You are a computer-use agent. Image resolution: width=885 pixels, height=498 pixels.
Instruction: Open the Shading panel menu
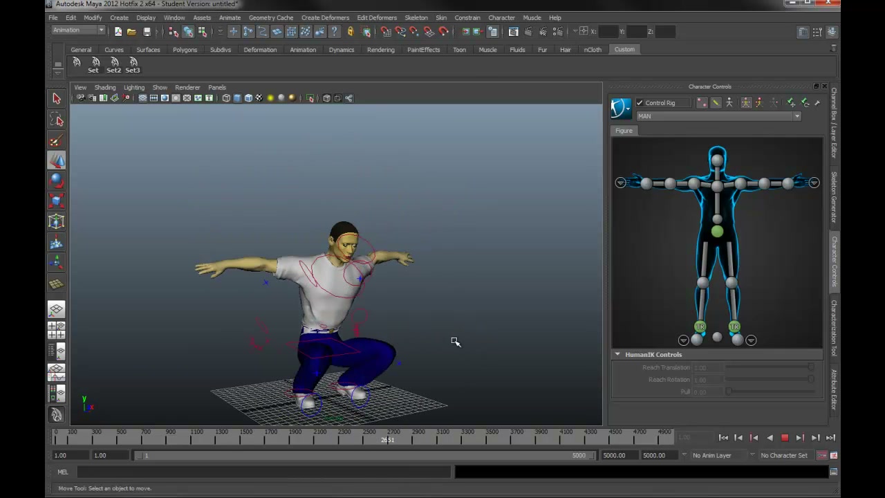click(105, 88)
